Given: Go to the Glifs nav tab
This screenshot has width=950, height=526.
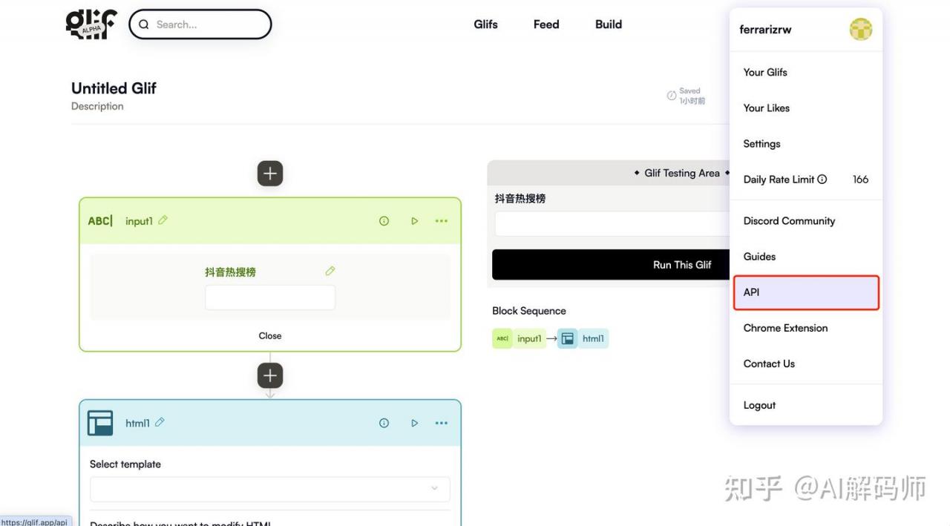Looking at the screenshot, I should tap(486, 24).
